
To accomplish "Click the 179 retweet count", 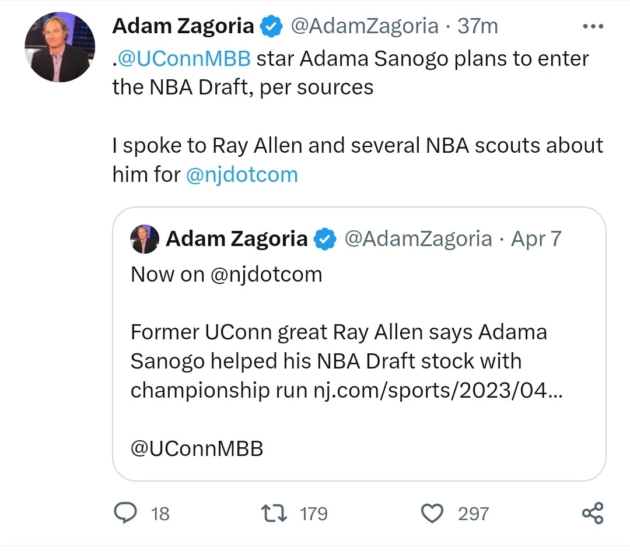I will pyautogui.click(x=313, y=514).
